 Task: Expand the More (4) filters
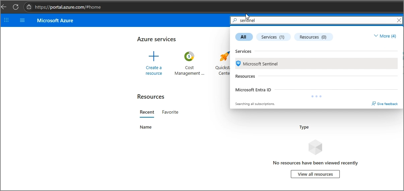click(385, 36)
